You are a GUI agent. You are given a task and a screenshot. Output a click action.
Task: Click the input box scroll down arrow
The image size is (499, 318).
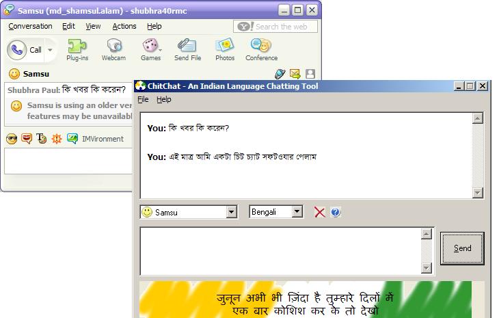426,268
